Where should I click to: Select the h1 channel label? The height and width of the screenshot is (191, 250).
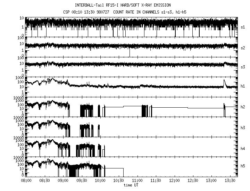(x=243, y=86)
